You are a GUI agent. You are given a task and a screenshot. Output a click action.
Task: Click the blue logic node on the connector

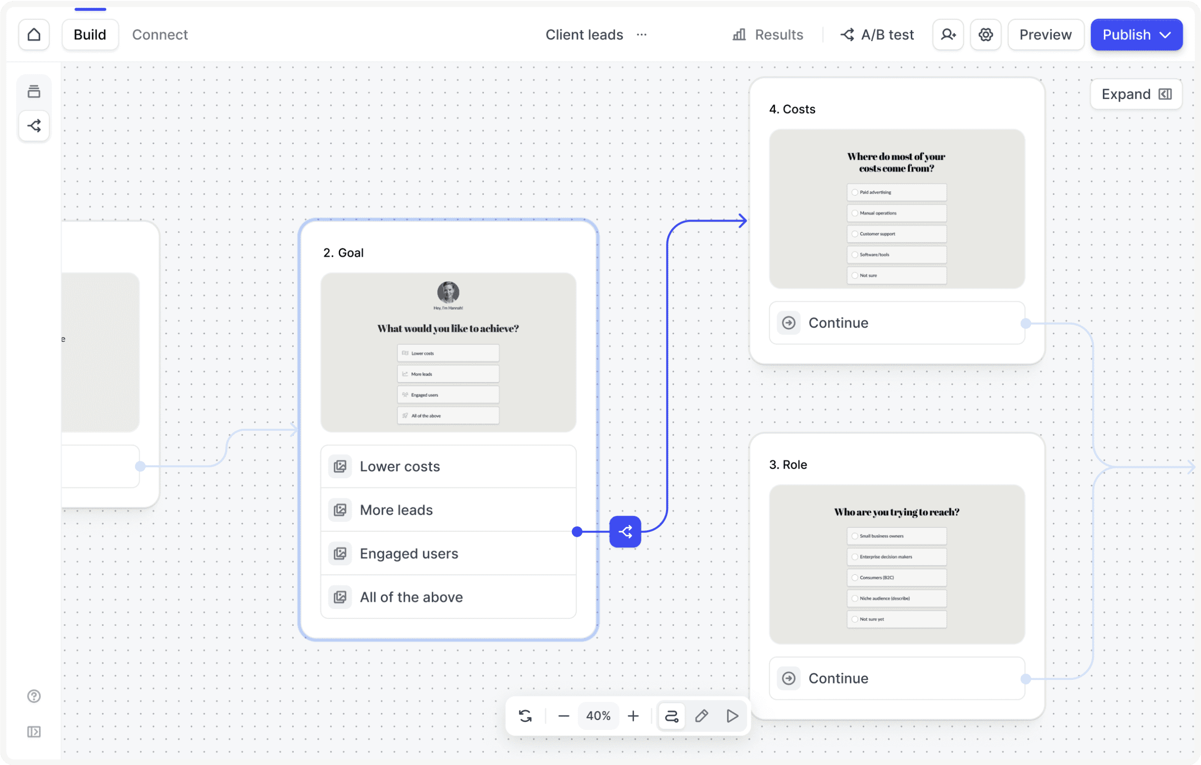(x=625, y=531)
